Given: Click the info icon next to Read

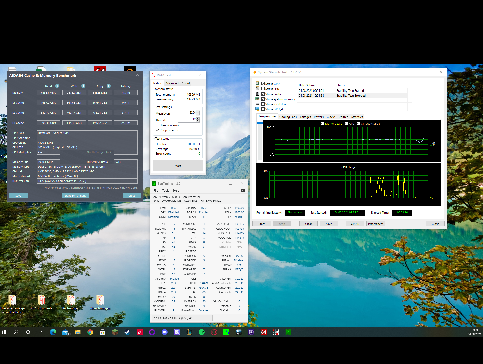Looking at the screenshot, I should [x=57, y=86].
